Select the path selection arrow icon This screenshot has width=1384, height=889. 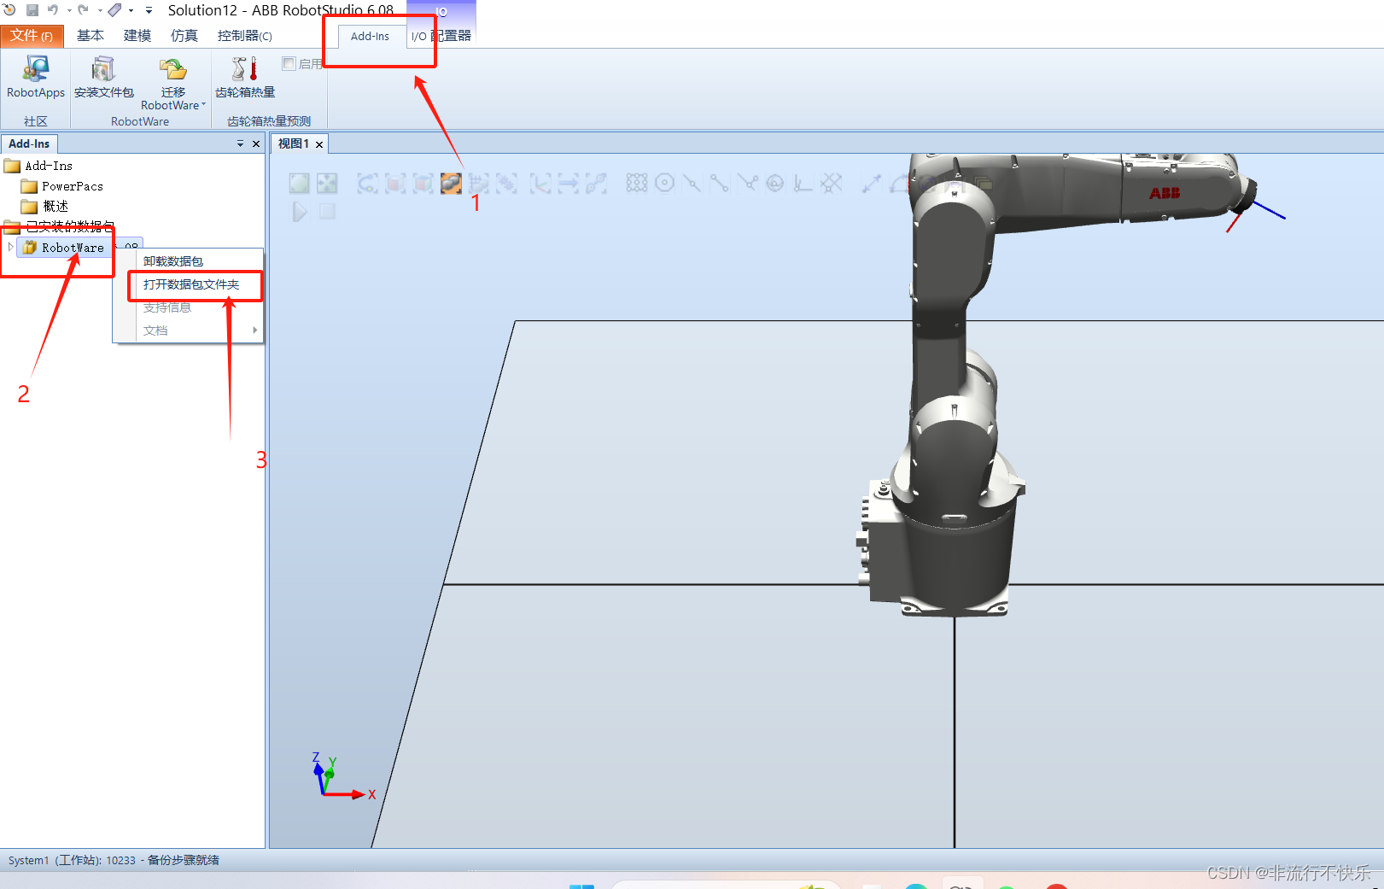[x=569, y=183]
